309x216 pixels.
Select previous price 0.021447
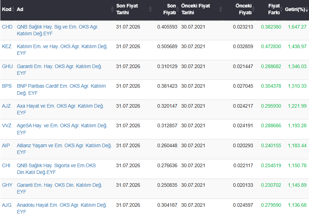coord(243,66)
